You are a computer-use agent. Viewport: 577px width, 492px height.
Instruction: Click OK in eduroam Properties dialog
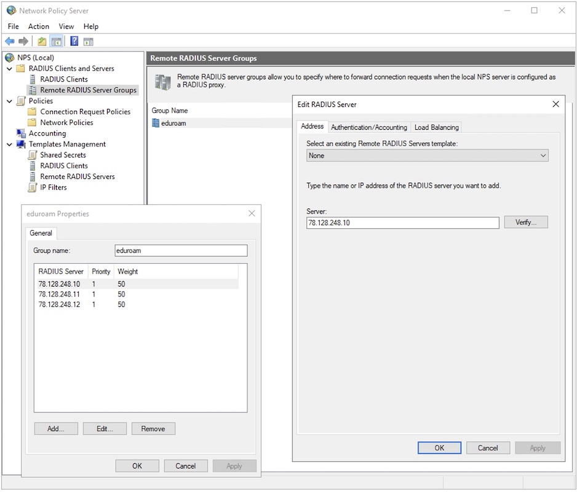137,466
